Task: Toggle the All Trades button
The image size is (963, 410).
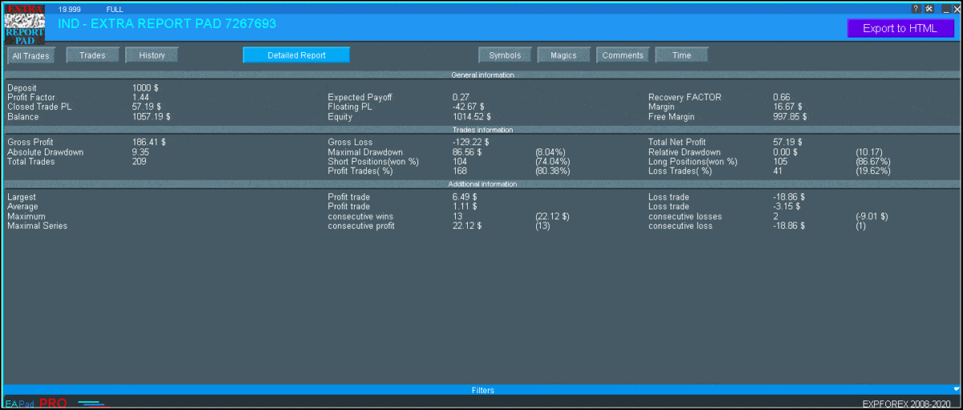Action: 31,56
